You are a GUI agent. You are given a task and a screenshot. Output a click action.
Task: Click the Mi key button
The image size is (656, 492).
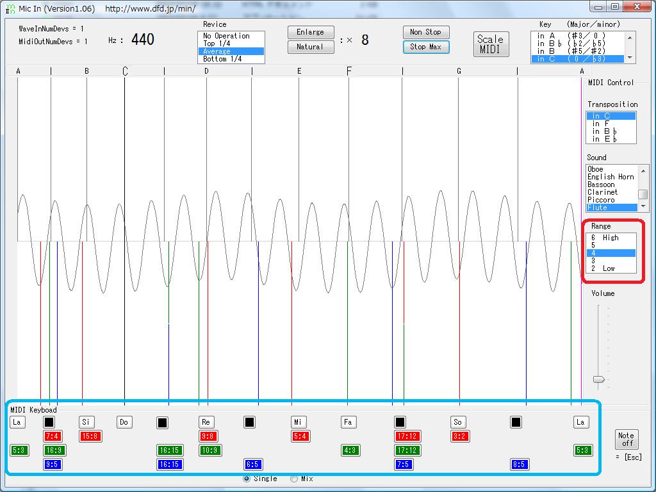pos(298,422)
